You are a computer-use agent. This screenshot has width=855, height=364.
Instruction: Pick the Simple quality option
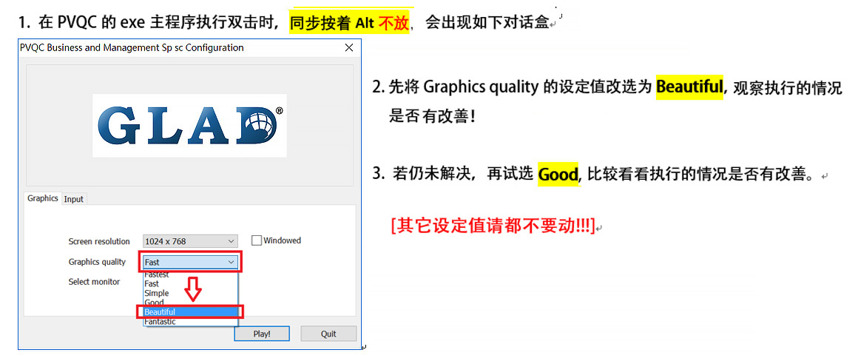[x=156, y=294]
